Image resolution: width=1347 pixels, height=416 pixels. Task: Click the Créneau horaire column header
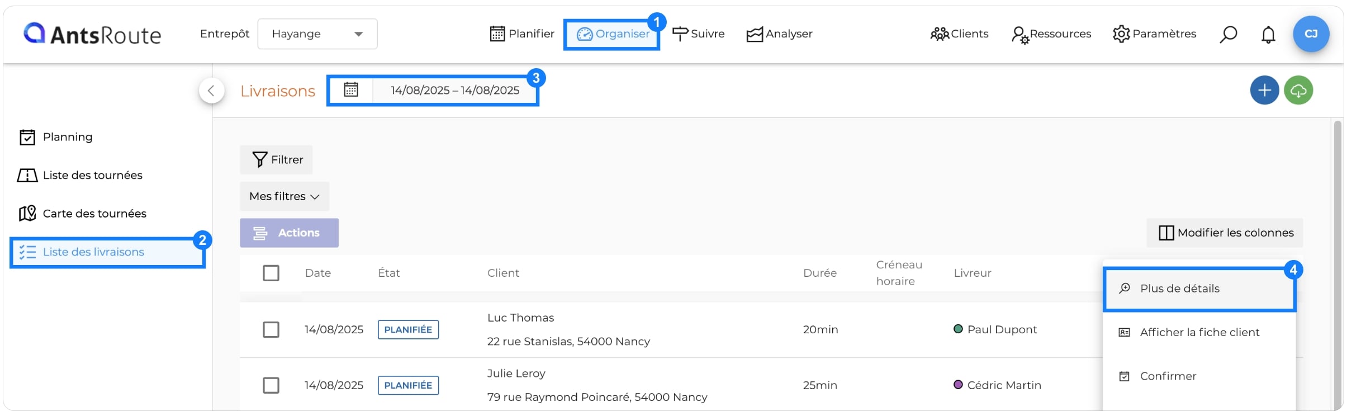click(899, 273)
